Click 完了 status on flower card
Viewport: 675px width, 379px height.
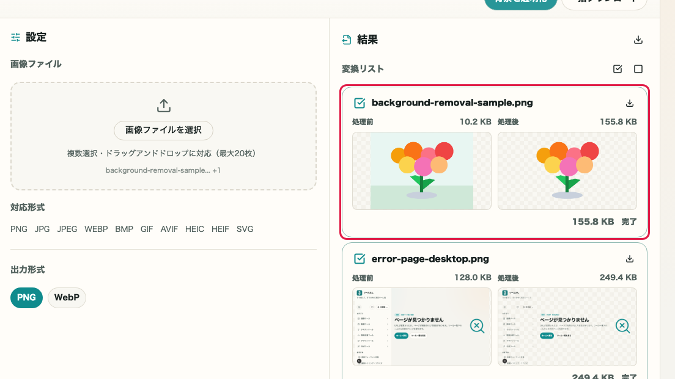click(629, 222)
